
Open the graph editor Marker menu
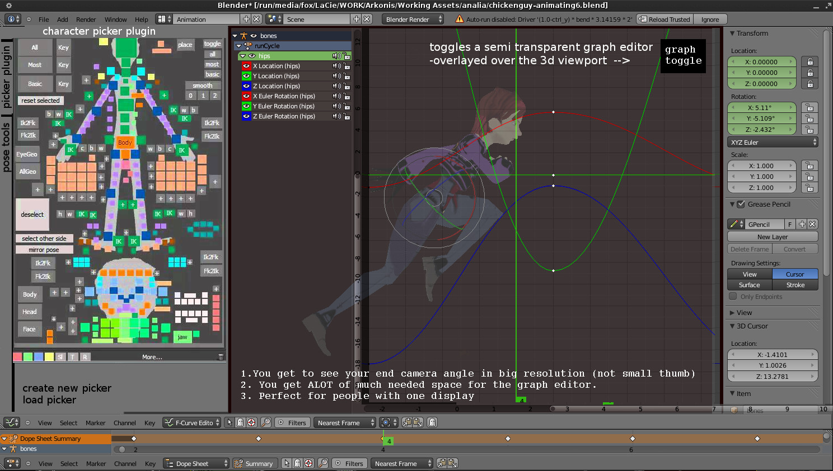pyautogui.click(x=96, y=423)
